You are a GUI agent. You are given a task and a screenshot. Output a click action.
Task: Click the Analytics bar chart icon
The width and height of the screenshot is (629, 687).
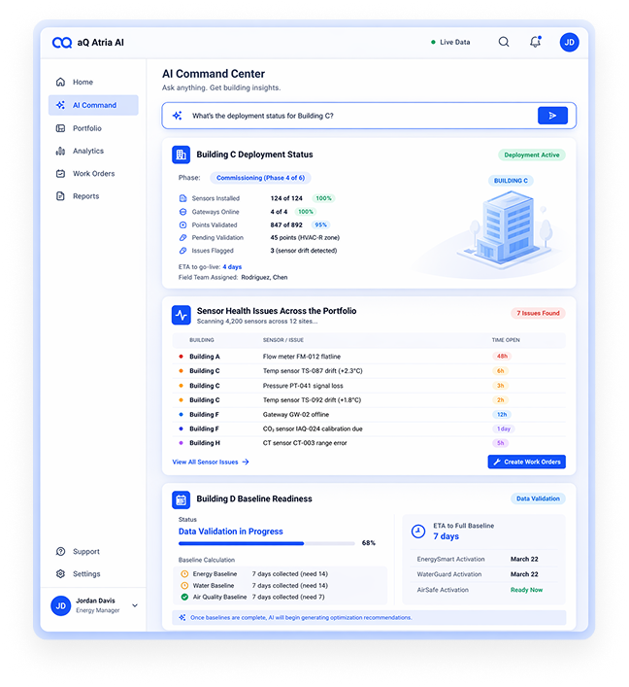[x=60, y=152]
